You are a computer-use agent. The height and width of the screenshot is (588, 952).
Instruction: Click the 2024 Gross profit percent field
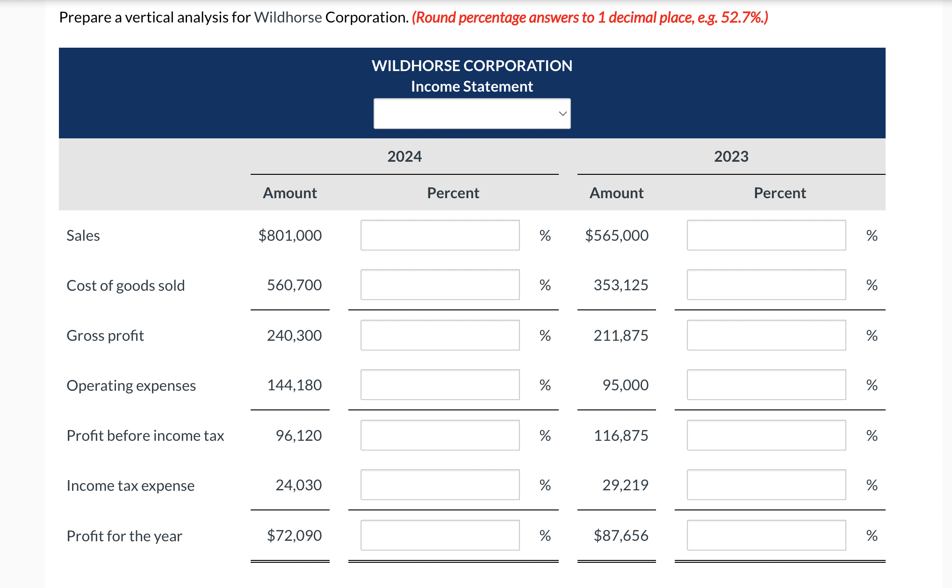click(x=440, y=335)
